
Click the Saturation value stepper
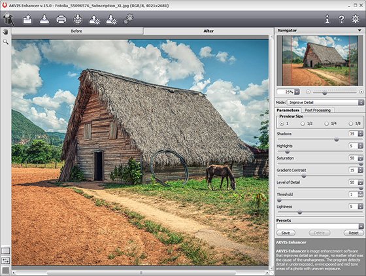click(361, 158)
